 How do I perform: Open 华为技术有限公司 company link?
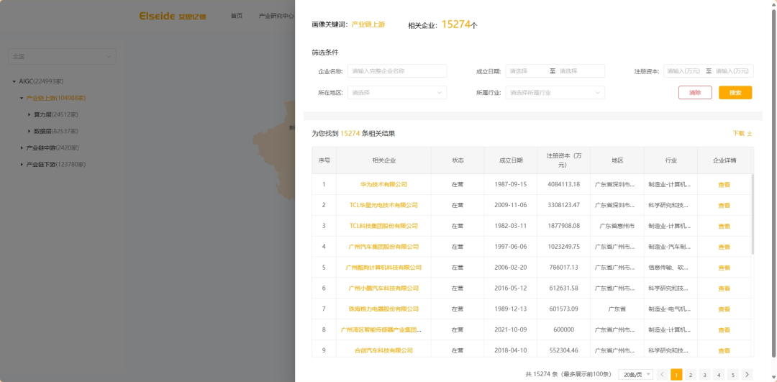click(383, 184)
